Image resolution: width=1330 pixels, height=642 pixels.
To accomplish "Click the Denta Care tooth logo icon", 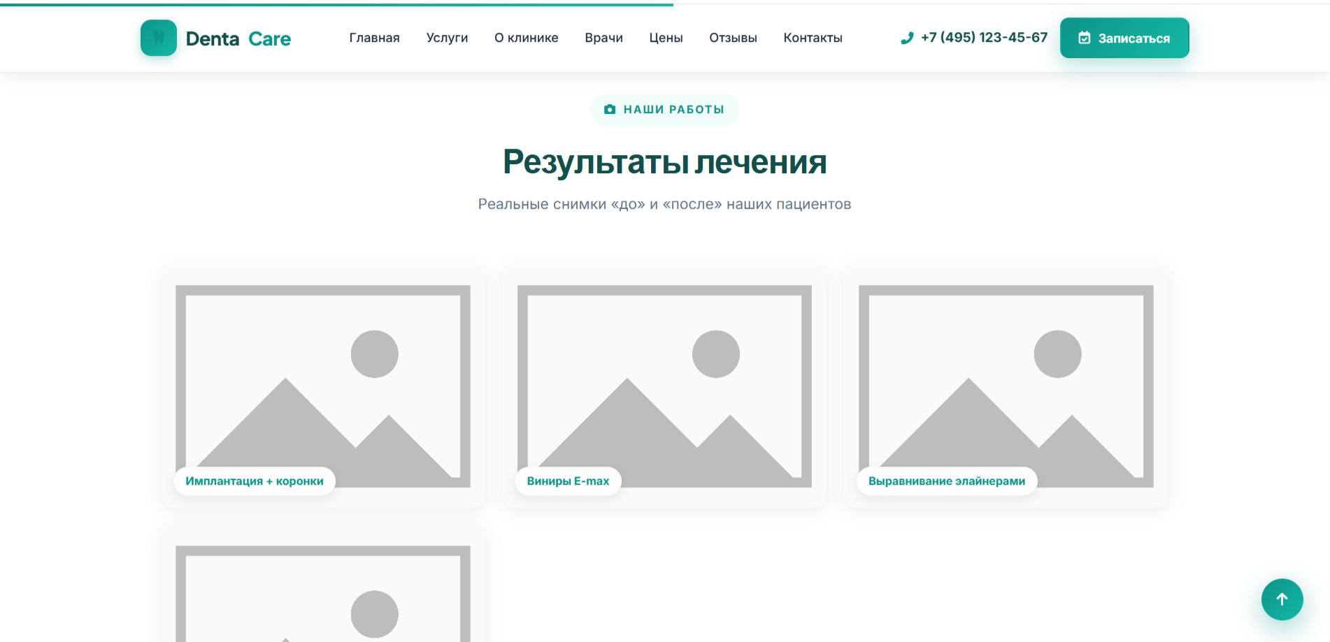I will [x=159, y=38].
